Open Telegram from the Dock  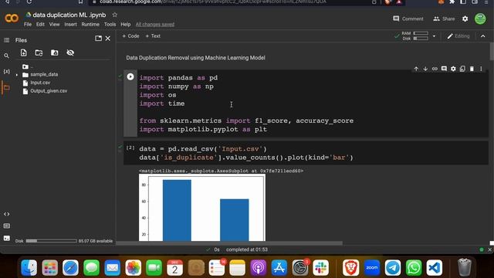tap(393, 268)
